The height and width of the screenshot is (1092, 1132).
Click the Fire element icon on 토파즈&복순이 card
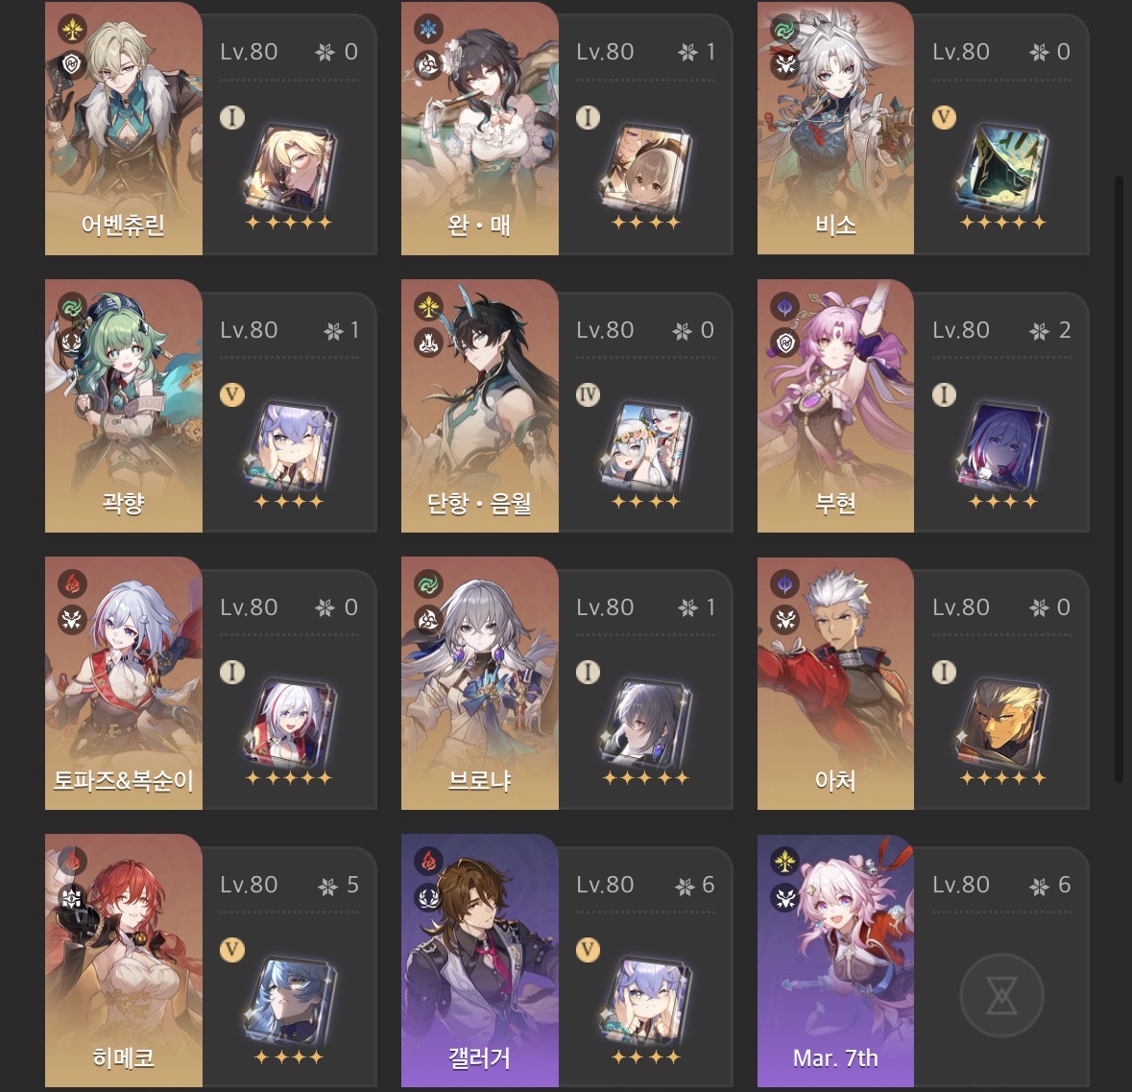72,583
